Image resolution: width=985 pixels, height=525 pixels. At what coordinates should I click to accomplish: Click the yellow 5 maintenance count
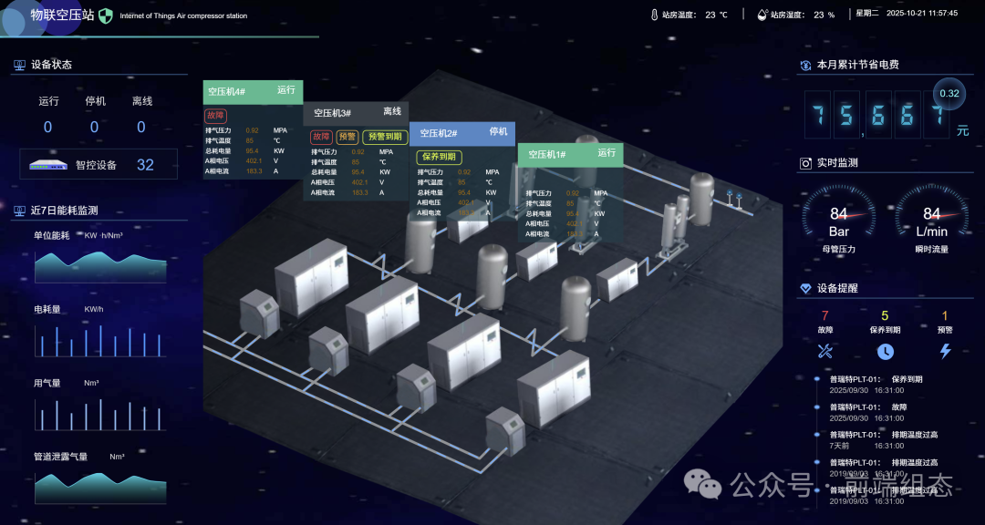[885, 316]
